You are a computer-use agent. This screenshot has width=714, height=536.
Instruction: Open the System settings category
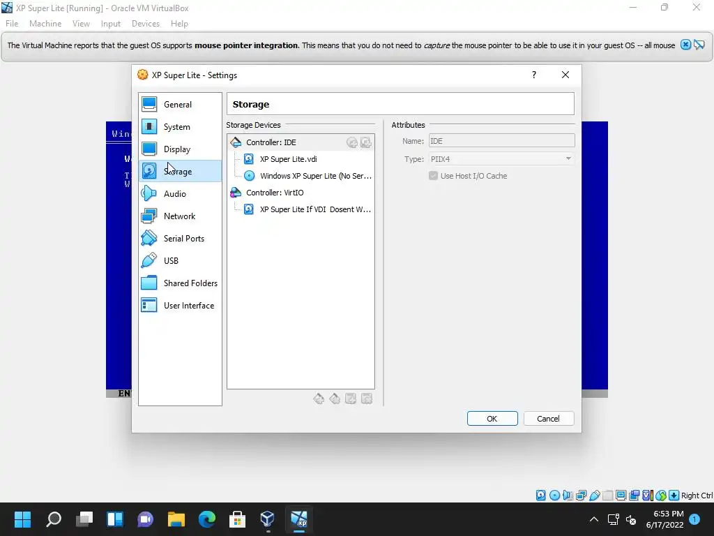point(180,127)
